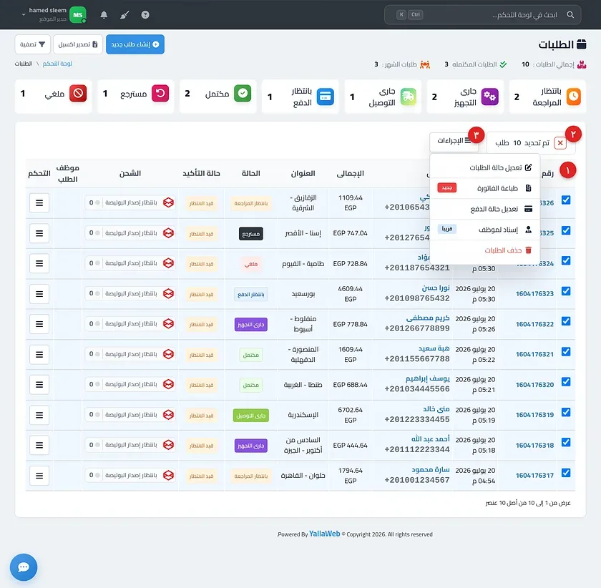Image resolution: width=601 pixels, height=588 pixels.
Task: Select حذف الطلبات menu item
Action: coord(485,250)
